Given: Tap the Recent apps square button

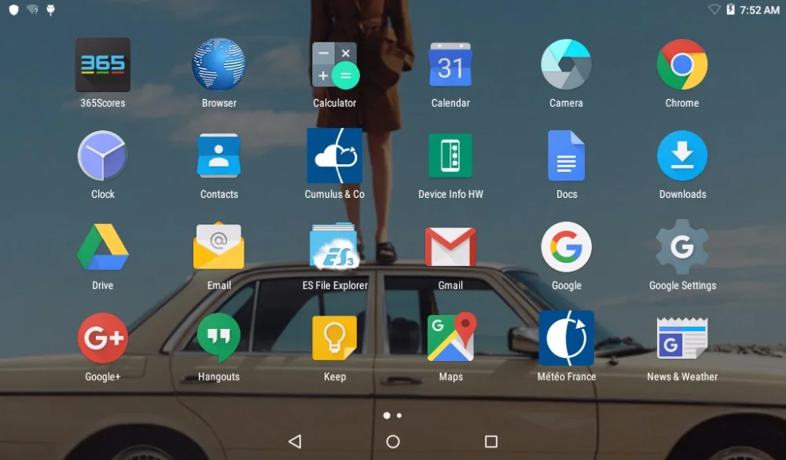Looking at the screenshot, I should [x=491, y=441].
